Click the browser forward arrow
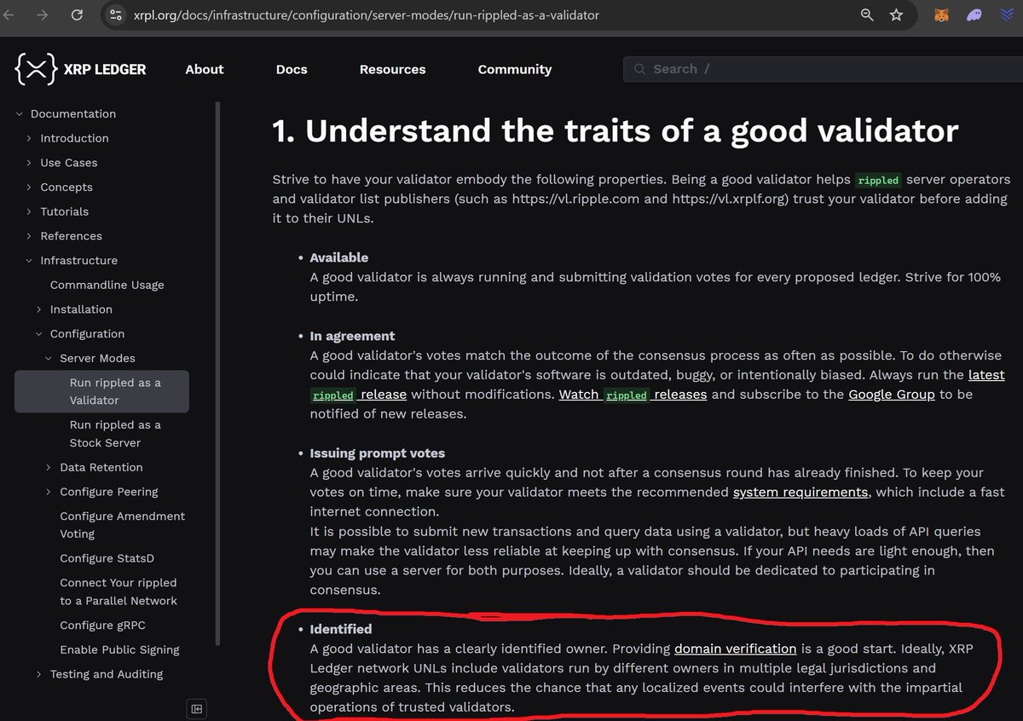 point(43,15)
